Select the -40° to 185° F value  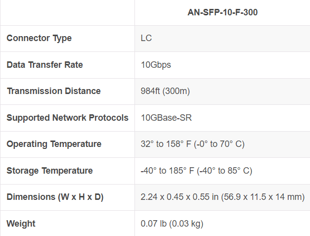click(x=168, y=171)
